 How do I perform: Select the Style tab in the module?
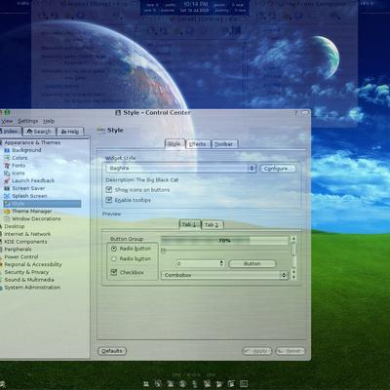pos(175,144)
